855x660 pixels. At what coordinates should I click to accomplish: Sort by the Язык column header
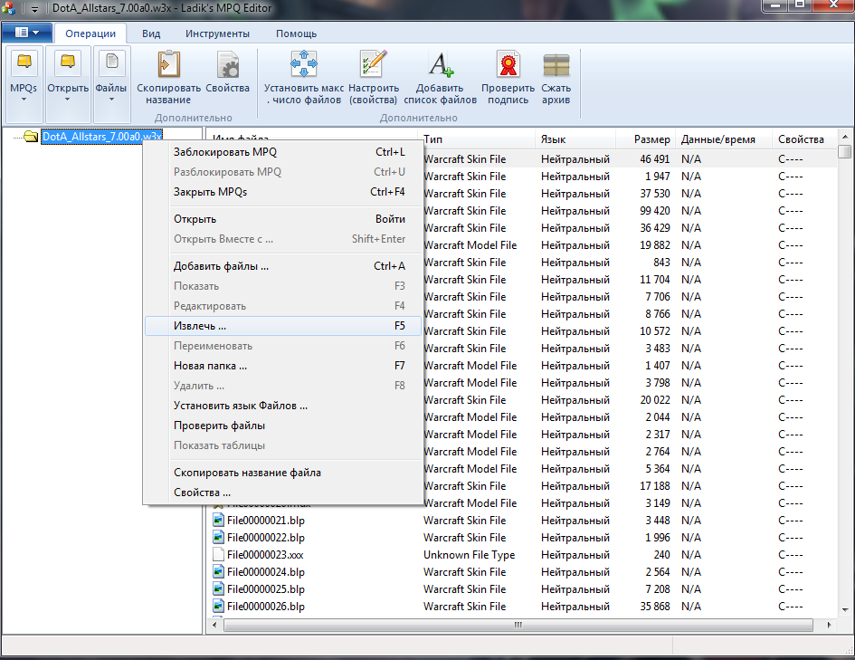click(x=575, y=139)
